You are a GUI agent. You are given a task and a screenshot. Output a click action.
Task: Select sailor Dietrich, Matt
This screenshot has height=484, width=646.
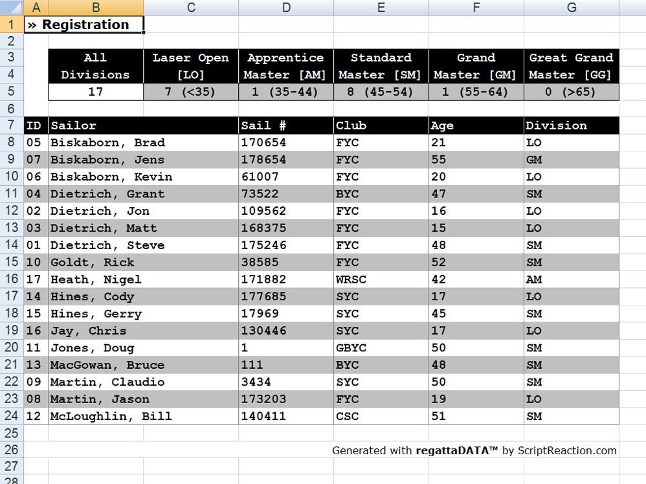click(x=143, y=228)
